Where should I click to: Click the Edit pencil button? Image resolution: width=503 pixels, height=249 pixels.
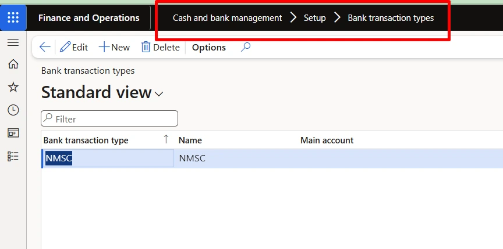[74, 48]
